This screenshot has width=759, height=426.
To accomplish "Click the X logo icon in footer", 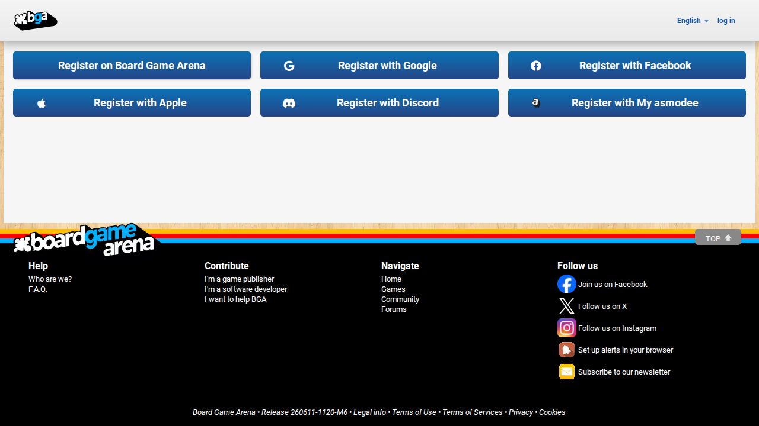I will click(x=567, y=306).
